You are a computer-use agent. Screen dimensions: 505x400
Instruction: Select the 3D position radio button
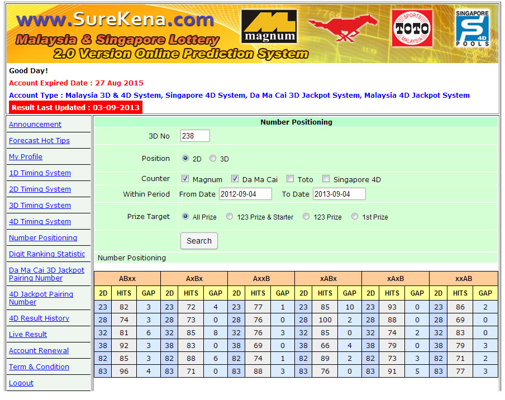pos(213,159)
